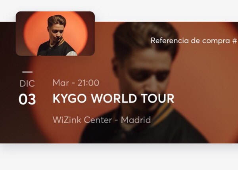Click the hash symbol after compra

coord(235,40)
